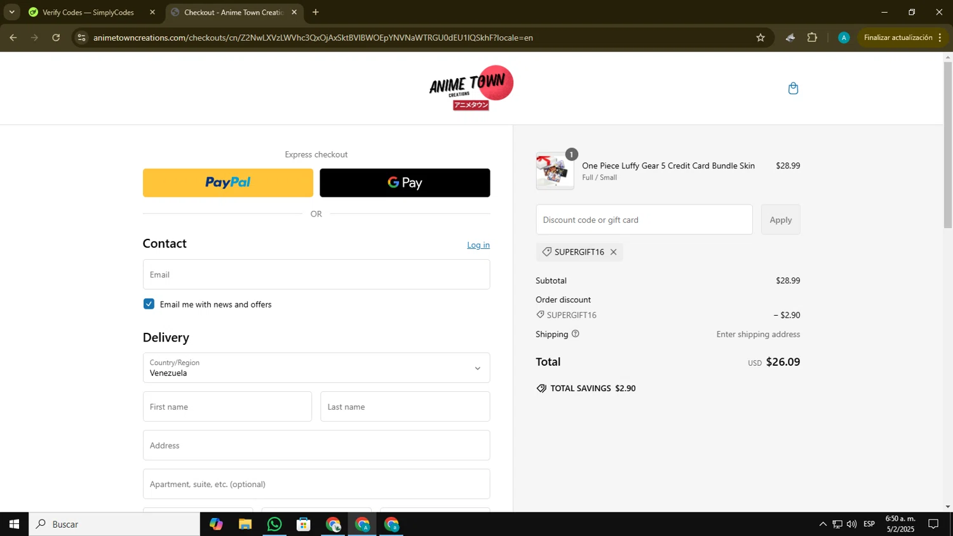Image resolution: width=953 pixels, height=536 pixels.
Task: Open File Explorer from the taskbar
Action: [x=245, y=524]
